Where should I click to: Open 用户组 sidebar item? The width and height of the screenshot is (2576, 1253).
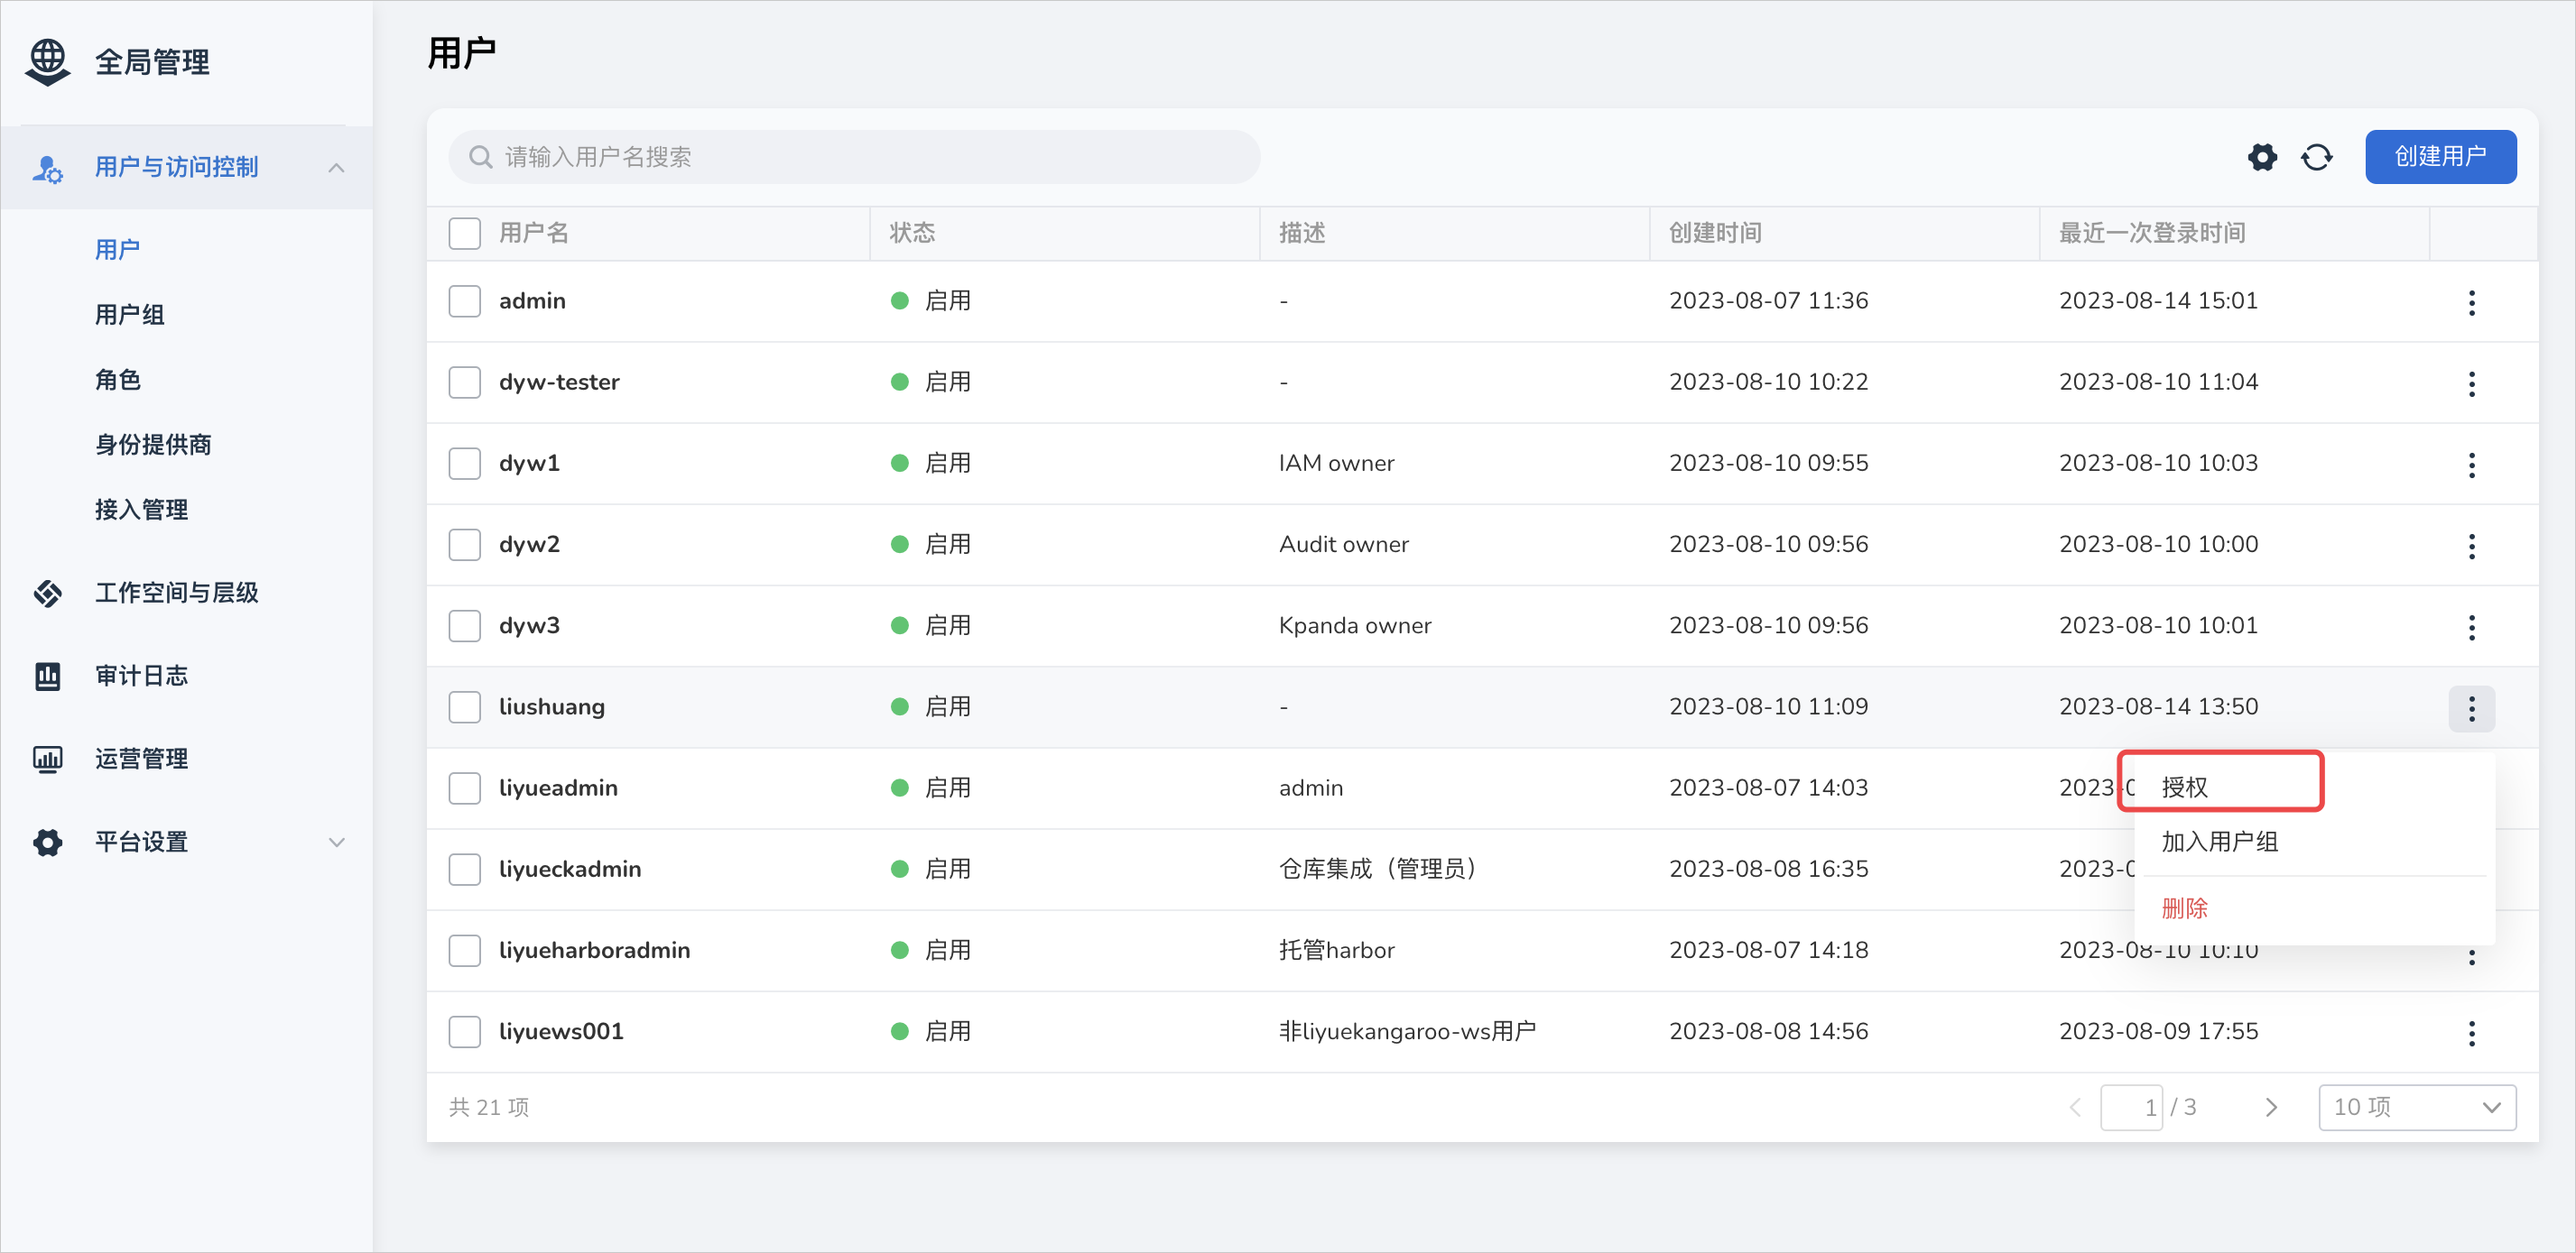point(129,315)
